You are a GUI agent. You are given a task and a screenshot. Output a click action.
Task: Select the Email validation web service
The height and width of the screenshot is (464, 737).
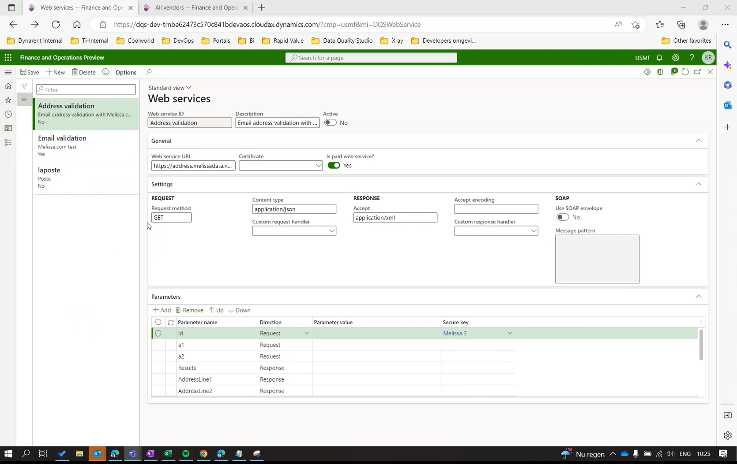tap(86, 146)
